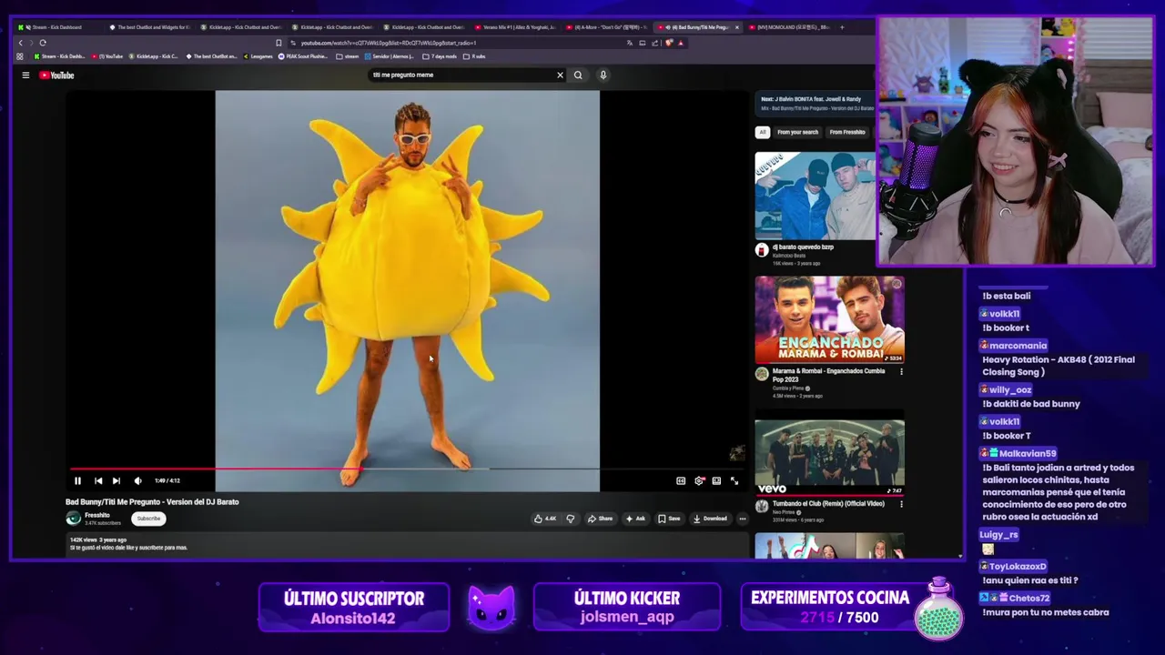The width and height of the screenshot is (1165, 655).
Task: Open a new browser tab
Action: [842, 27]
